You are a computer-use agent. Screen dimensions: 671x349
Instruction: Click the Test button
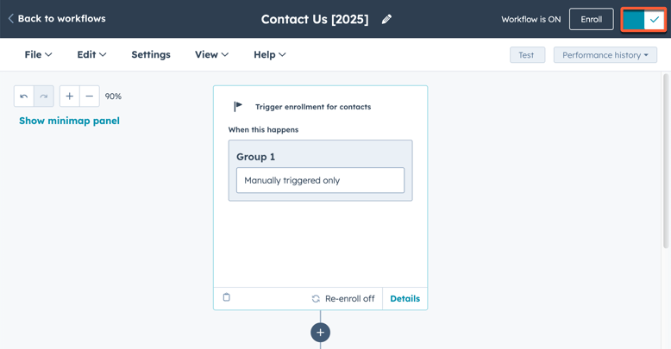pyautogui.click(x=526, y=55)
